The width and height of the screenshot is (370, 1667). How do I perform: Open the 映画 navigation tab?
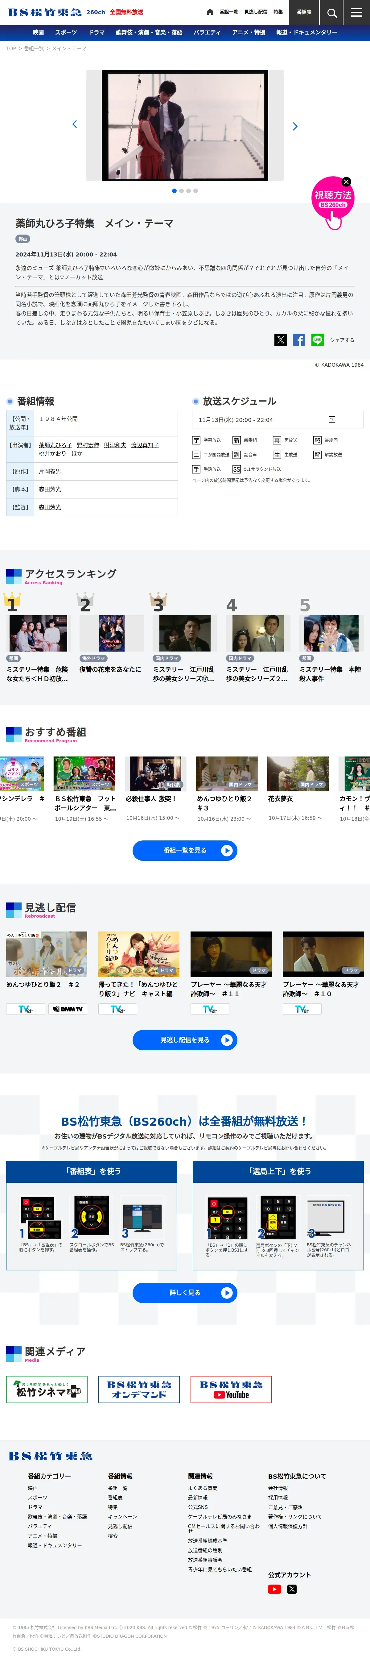point(38,32)
